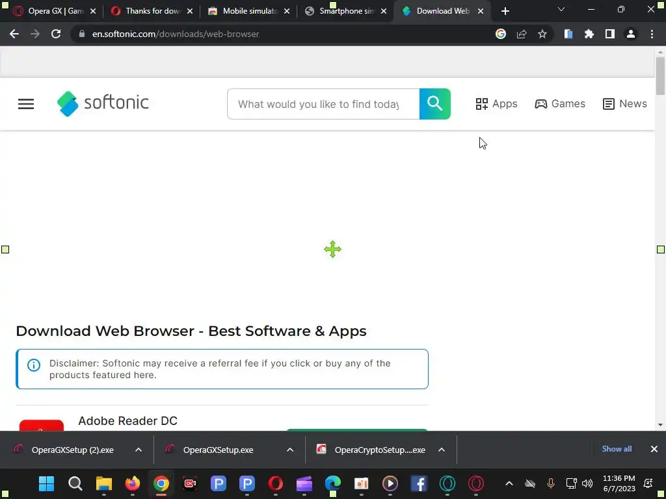Toggle the browser side panel
This screenshot has width=666, height=499.
(x=610, y=34)
